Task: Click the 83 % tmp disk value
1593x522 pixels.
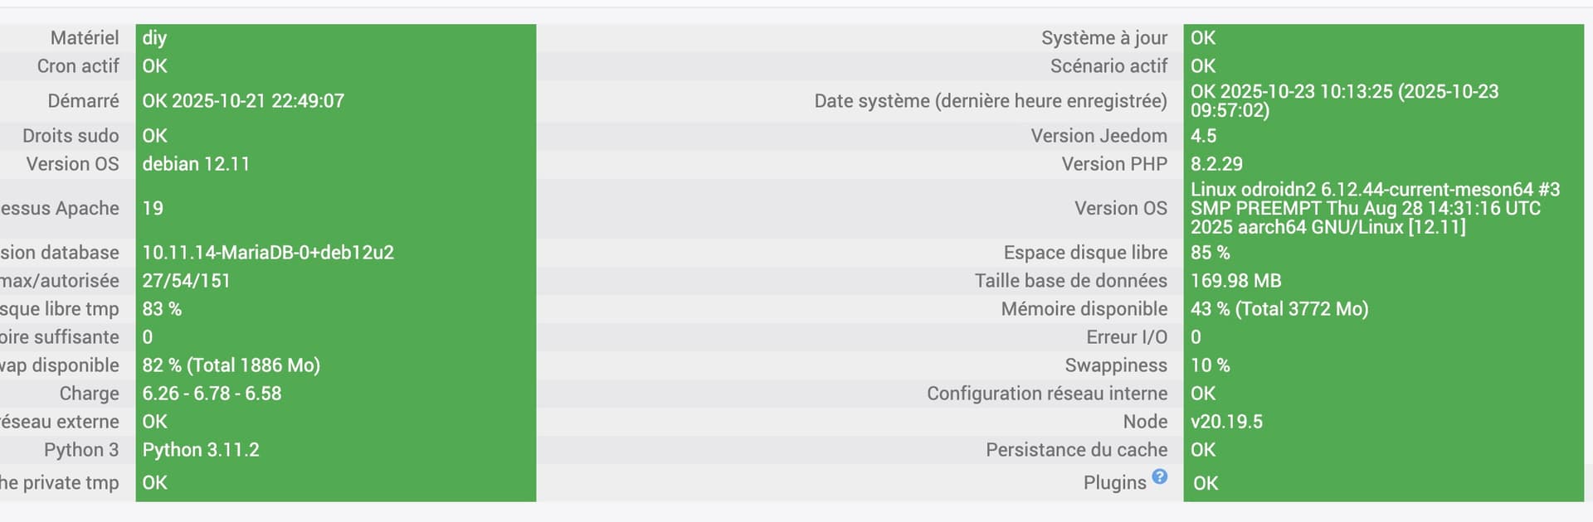Action: [x=162, y=309]
